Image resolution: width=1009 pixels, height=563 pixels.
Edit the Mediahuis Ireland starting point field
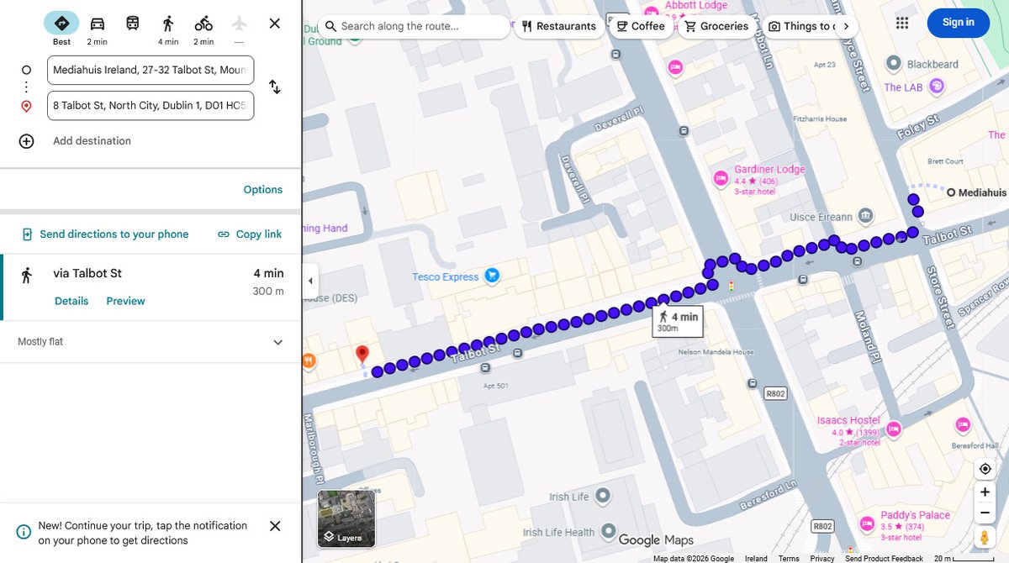click(x=151, y=70)
